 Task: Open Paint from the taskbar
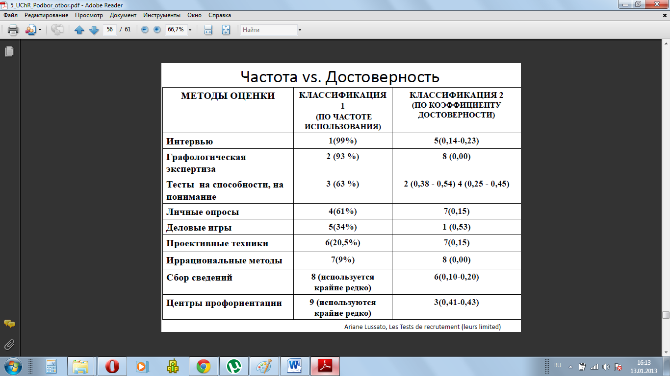pos(264,366)
